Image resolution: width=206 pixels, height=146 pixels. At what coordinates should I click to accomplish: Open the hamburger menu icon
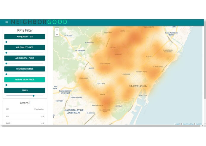click(7, 22)
